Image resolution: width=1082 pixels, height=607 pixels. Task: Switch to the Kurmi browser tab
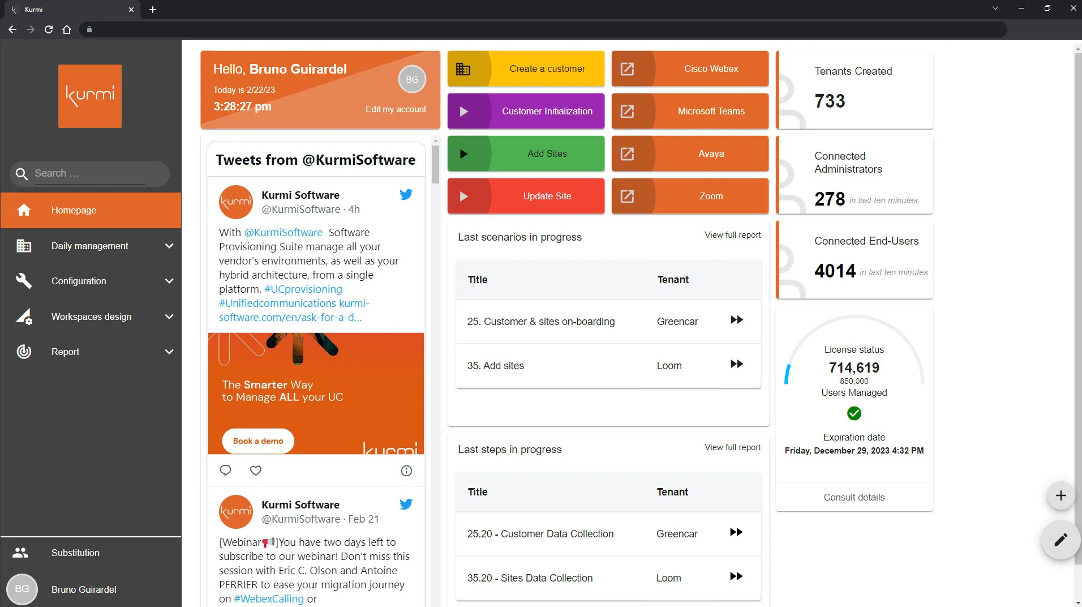71,10
